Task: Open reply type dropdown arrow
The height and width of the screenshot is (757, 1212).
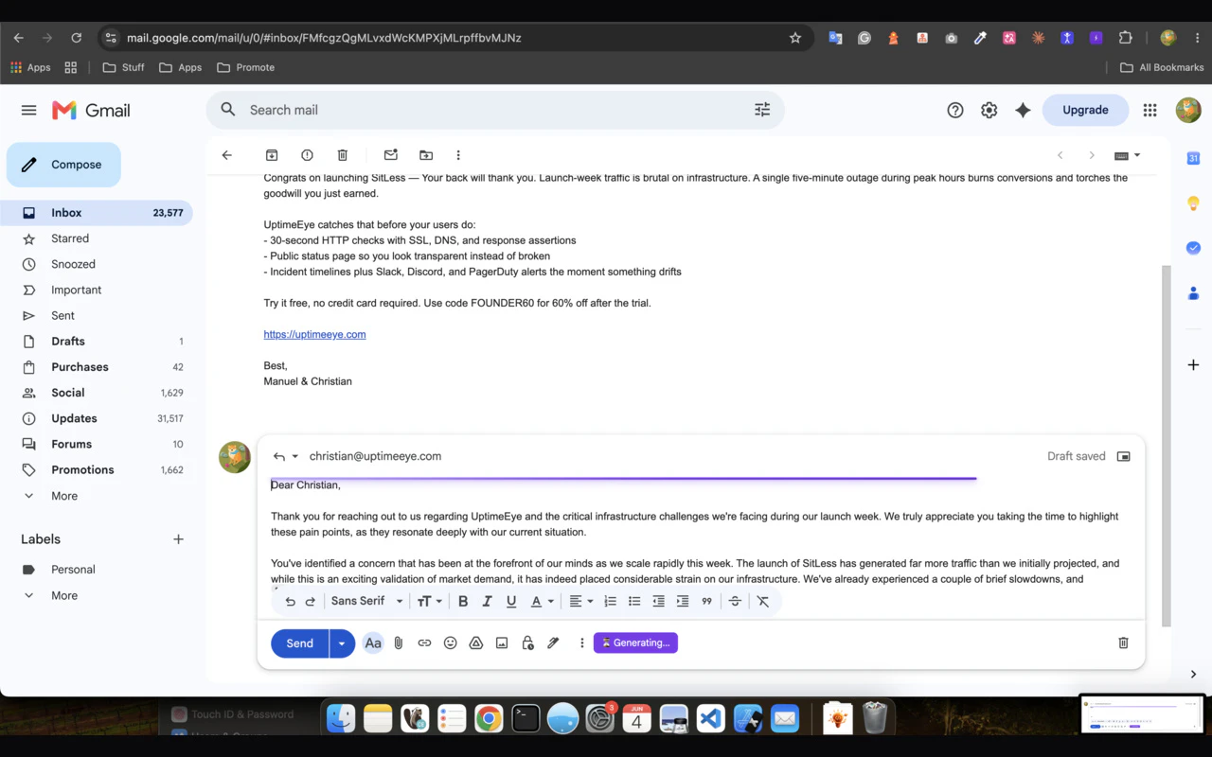Action: point(294,456)
